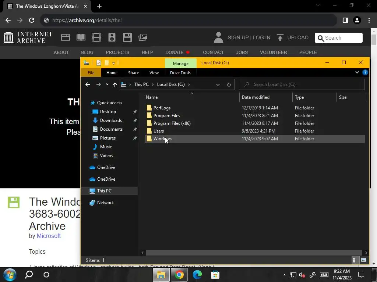Open Microsoft Store from taskbar

tap(215, 275)
